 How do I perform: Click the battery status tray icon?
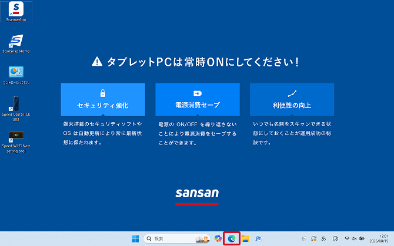coord(362,238)
